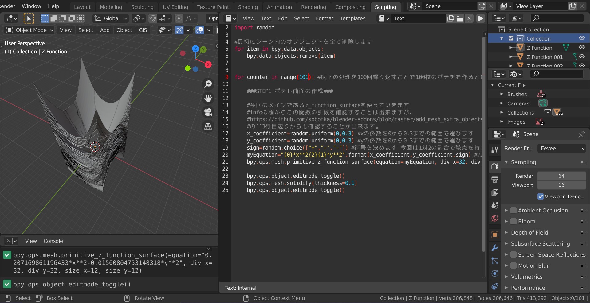Viewport: 590px width, 303px height.
Task: Open the Templates menu in text editor
Action: pos(352,18)
